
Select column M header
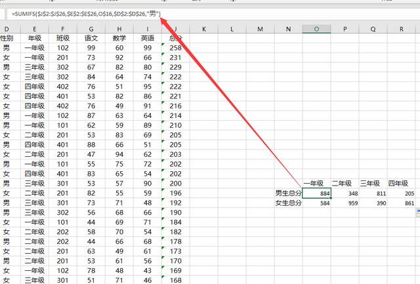click(260, 29)
